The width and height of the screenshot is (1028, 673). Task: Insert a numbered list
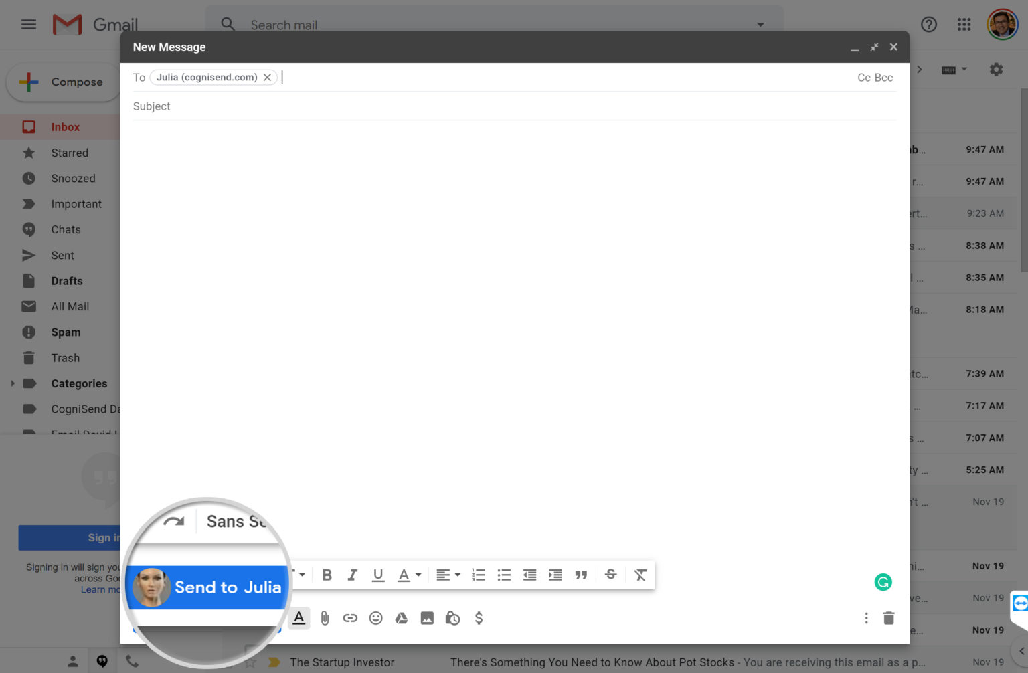(x=478, y=575)
